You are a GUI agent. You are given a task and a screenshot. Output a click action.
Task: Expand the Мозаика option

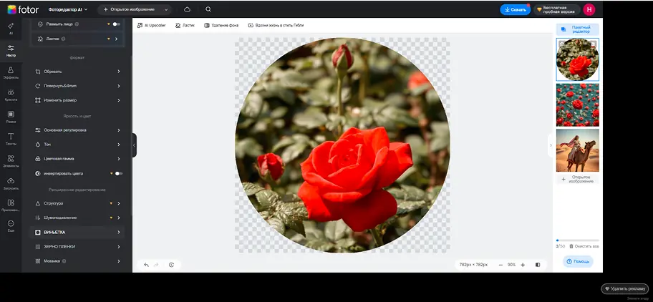pos(77,261)
